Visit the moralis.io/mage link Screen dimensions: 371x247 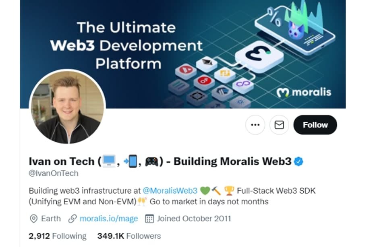[x=109, y=218]
